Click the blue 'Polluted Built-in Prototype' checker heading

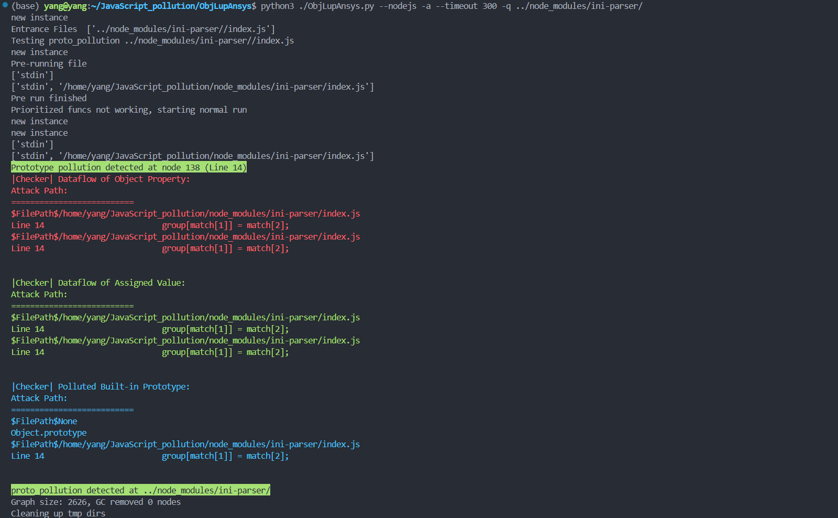[x=101, y=387]
